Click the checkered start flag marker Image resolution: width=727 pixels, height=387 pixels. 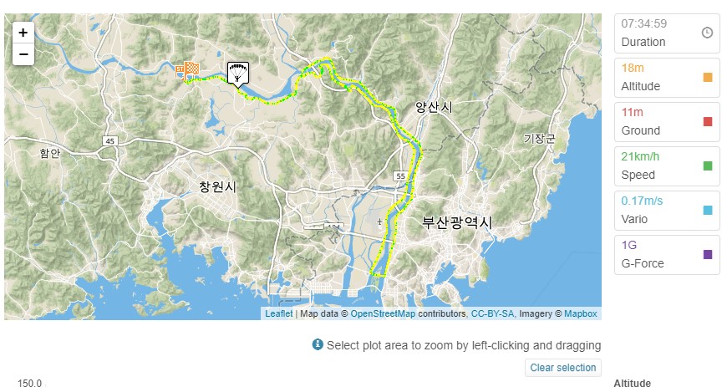pyautogui.click(x=187, y=71)
